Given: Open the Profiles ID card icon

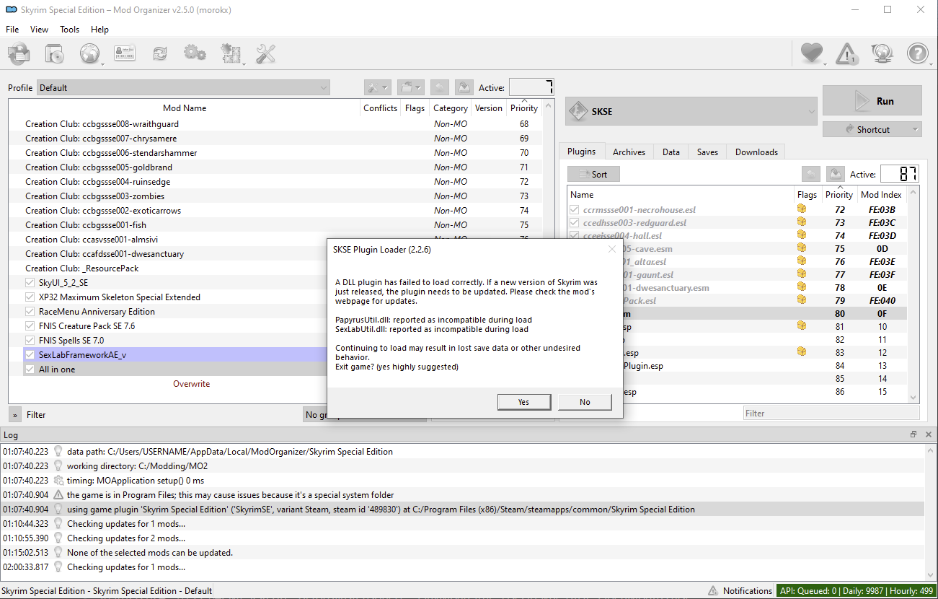Looking at the screenshot, I should [x=125, y=53].
